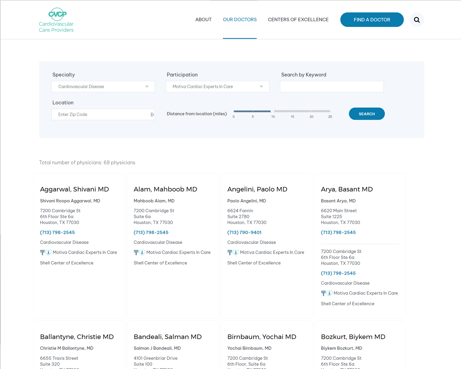Open Ballantyne, Christie MD profile
This screenshot has width=461, height=369.
(x=77, y=337)
